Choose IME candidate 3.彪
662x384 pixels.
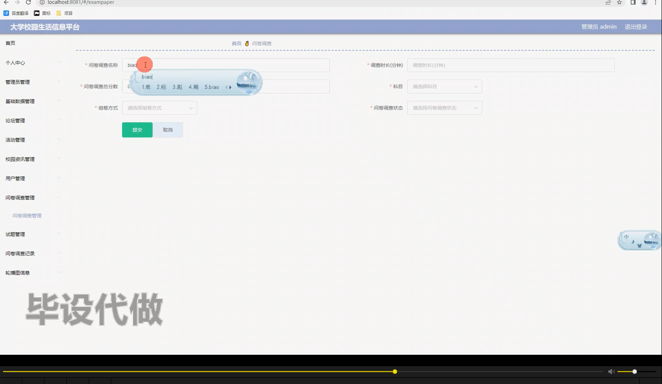[177, 87]
